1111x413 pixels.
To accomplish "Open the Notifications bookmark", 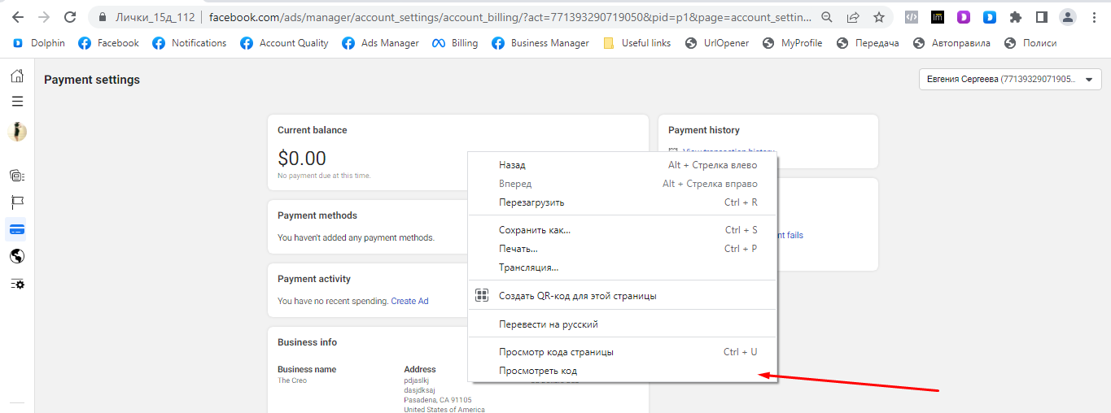I will pyautogui.click(x=190, y=43).
